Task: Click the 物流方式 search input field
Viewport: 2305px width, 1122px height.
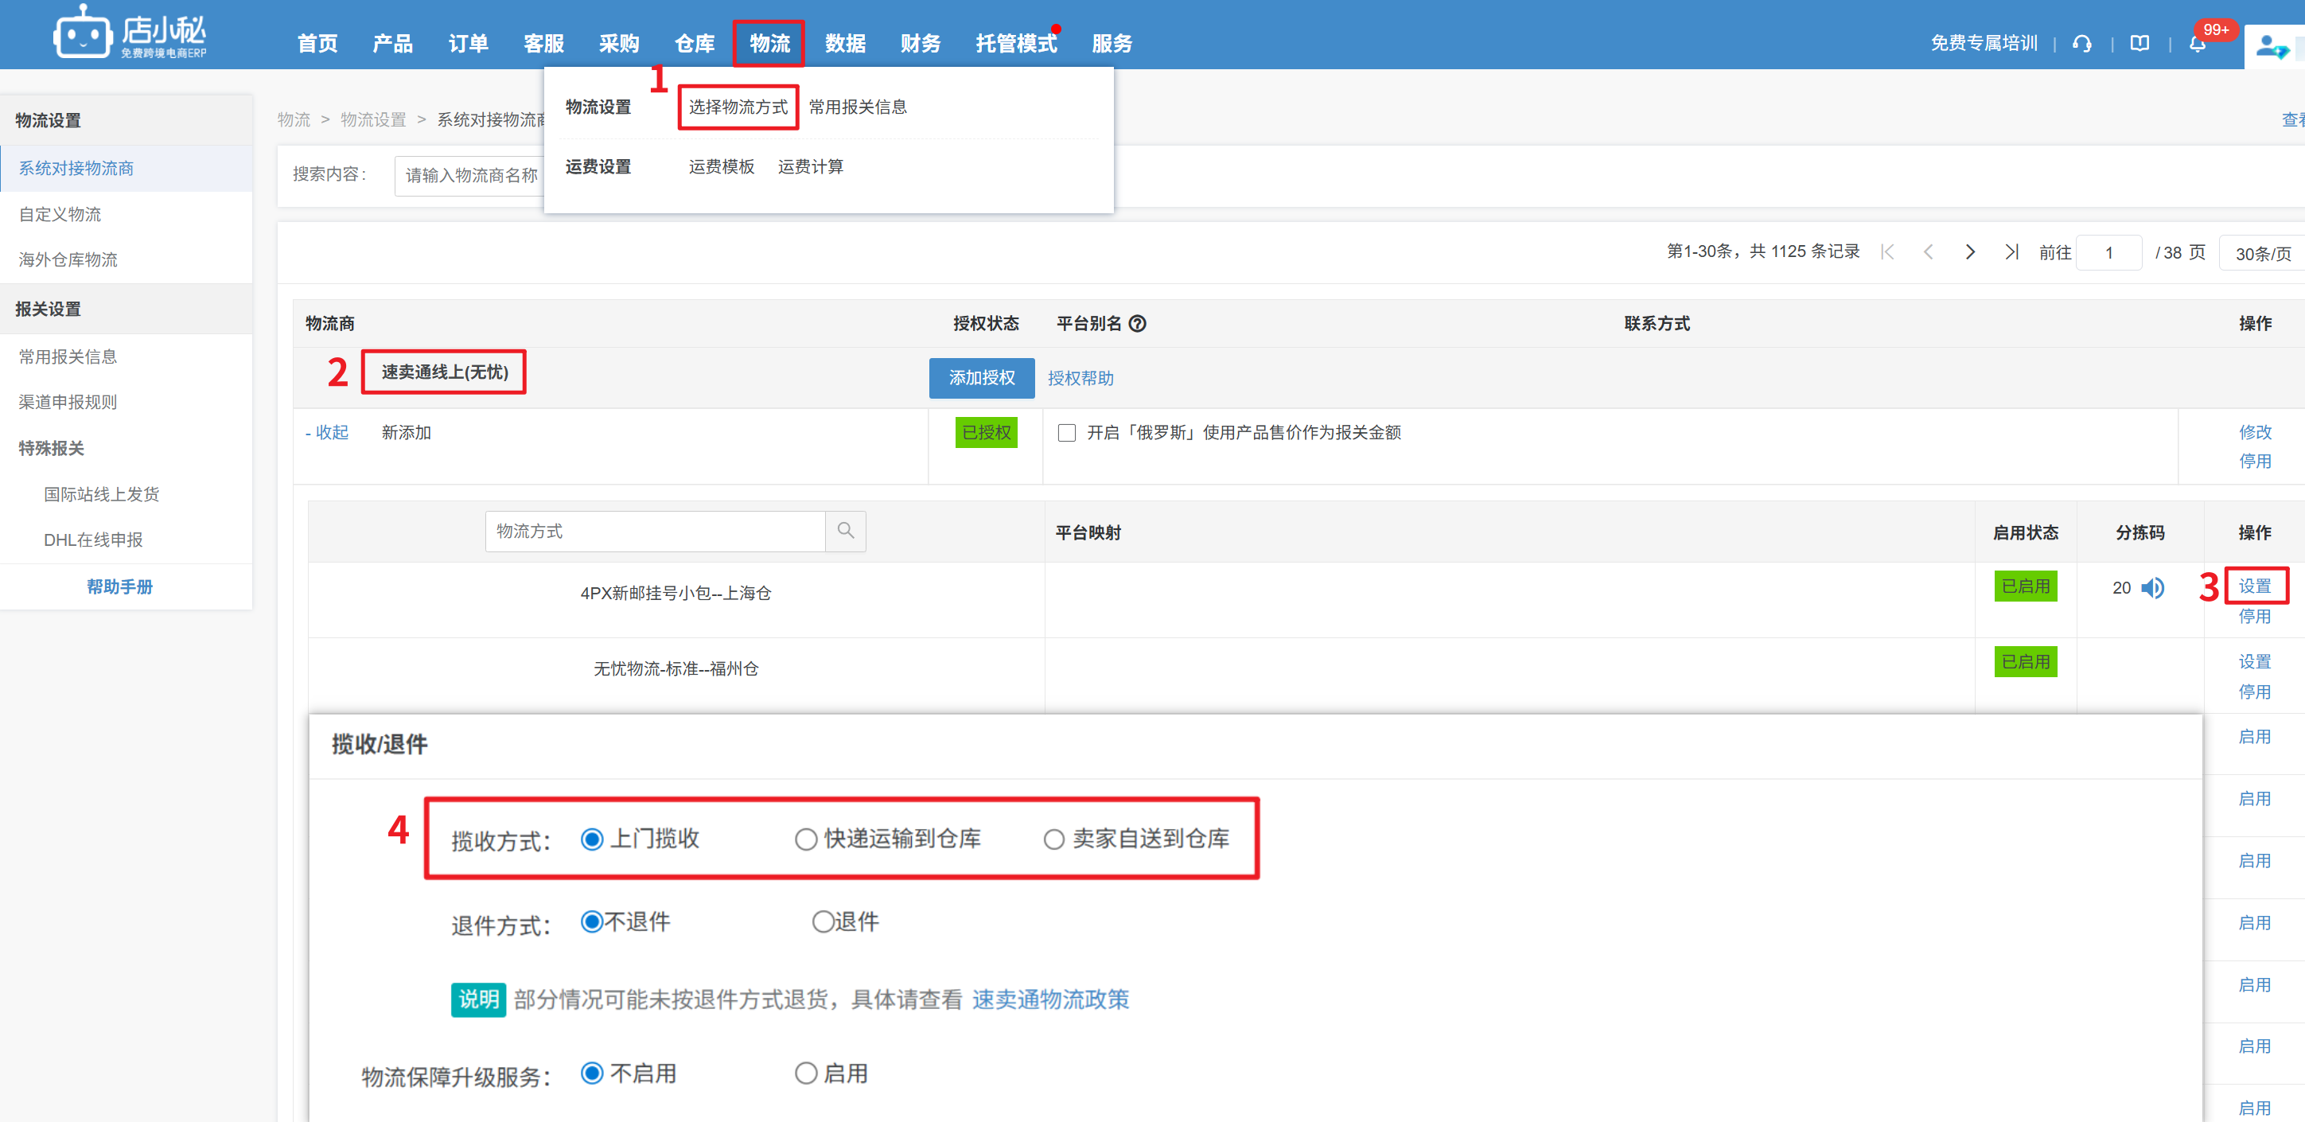Action: [x=655, y=531]
